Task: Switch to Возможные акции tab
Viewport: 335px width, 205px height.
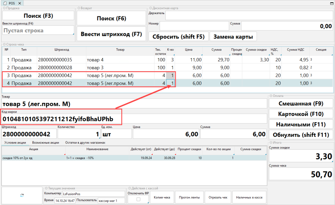Action: [x=45, y=143]
